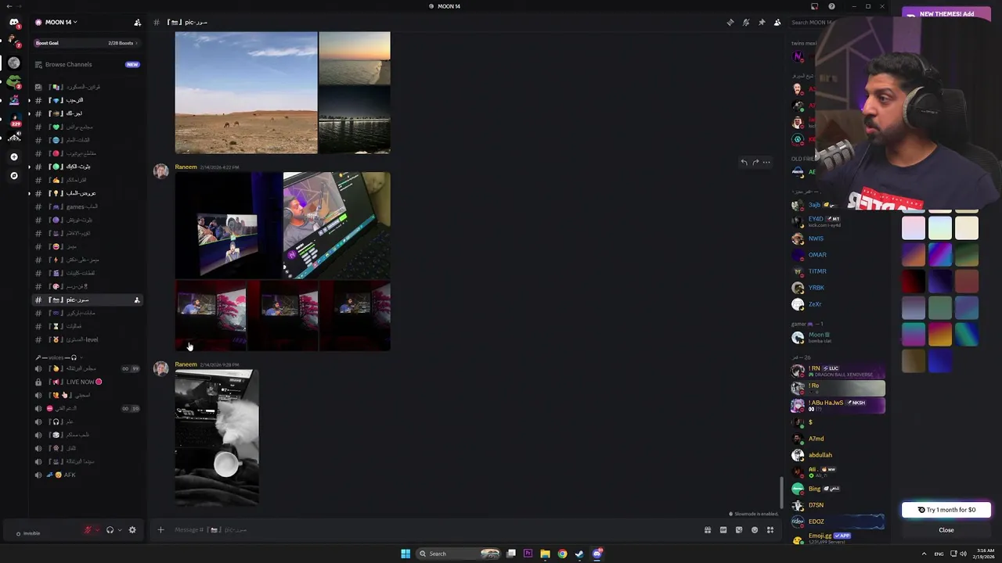Click Search MOON 14 field

point(802,23)
